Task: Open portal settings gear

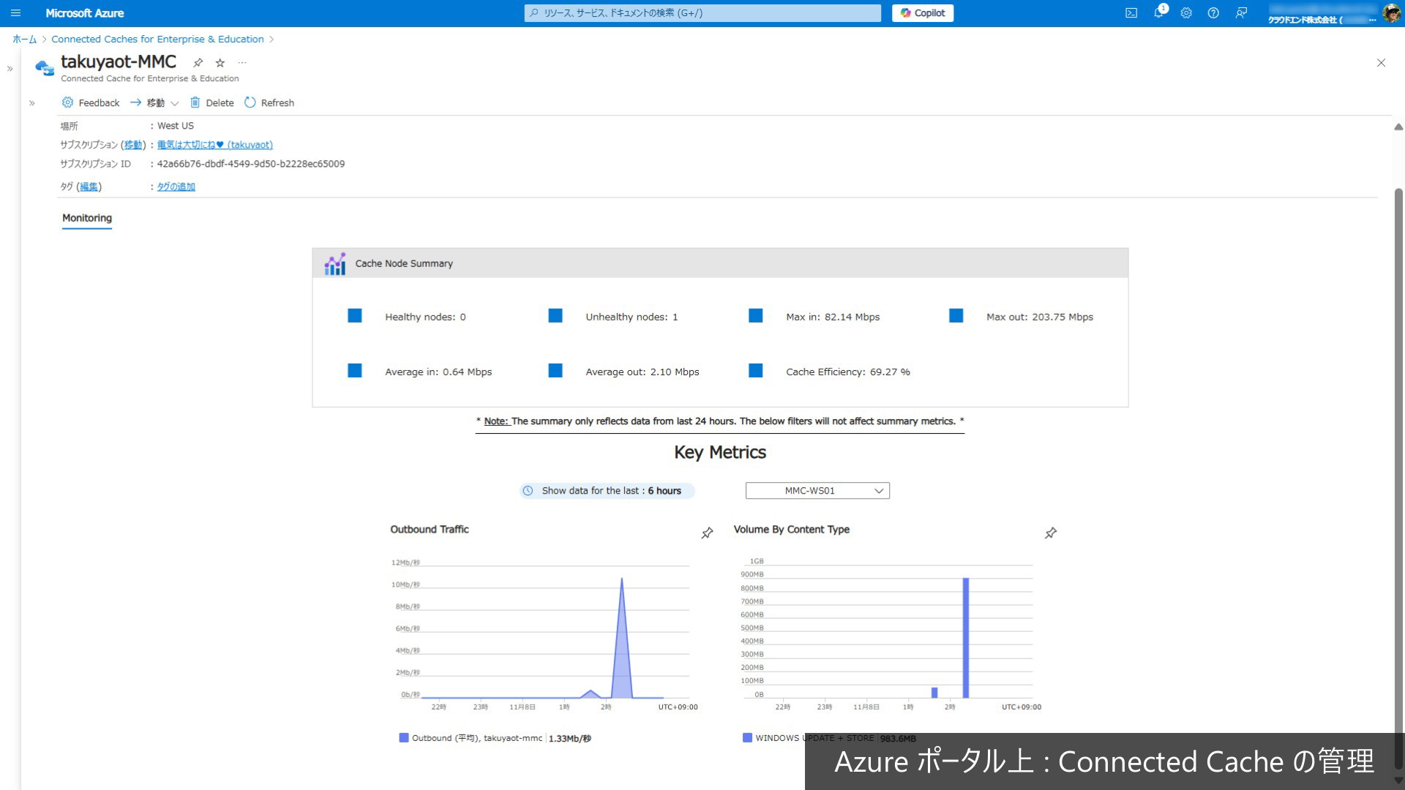Action: click(x=1186, y=13)
